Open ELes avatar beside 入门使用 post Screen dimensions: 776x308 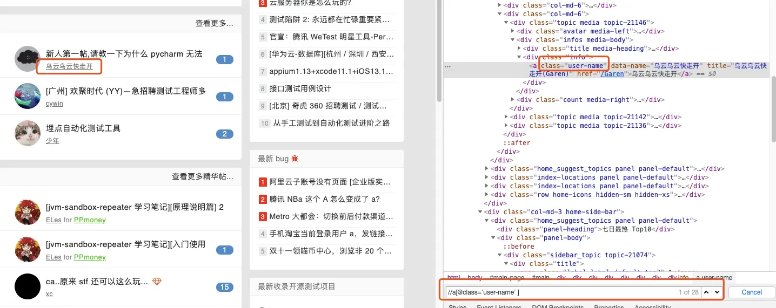tap(28, 250)
